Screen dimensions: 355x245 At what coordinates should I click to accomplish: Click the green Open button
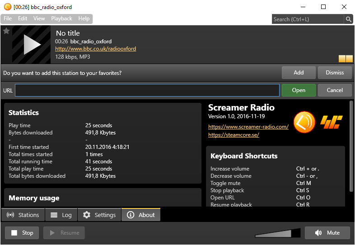click(299, 90)
